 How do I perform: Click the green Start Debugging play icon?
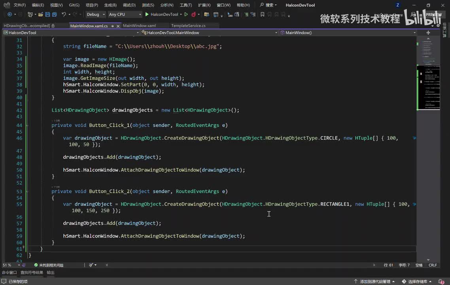click(147, 14)
